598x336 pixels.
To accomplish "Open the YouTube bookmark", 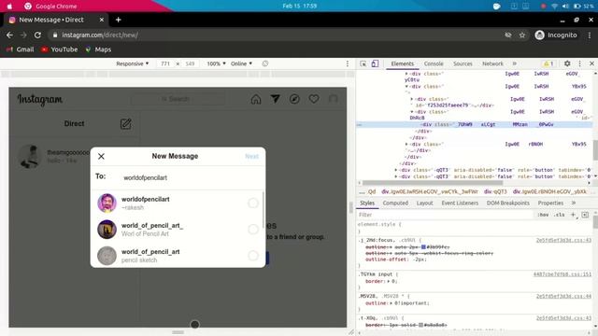I will 59,49.
